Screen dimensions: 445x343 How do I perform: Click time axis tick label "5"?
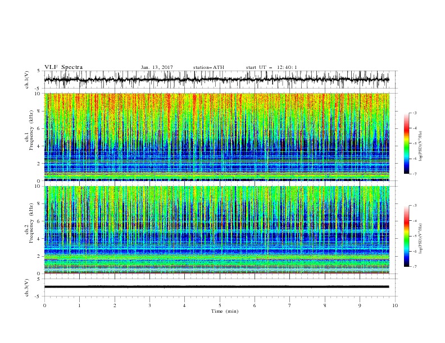220,305
